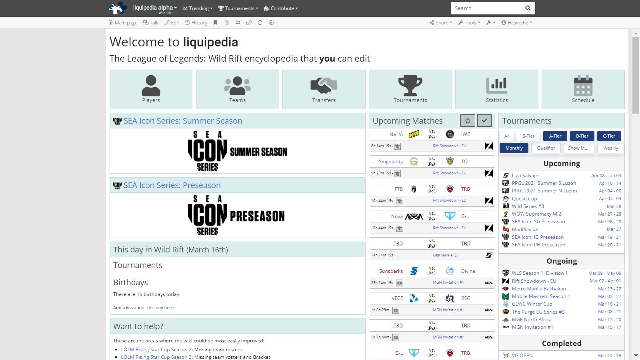This screenshot has height=360, width=640.
Task: Click into the Search input field
Action: pos(486,8)
